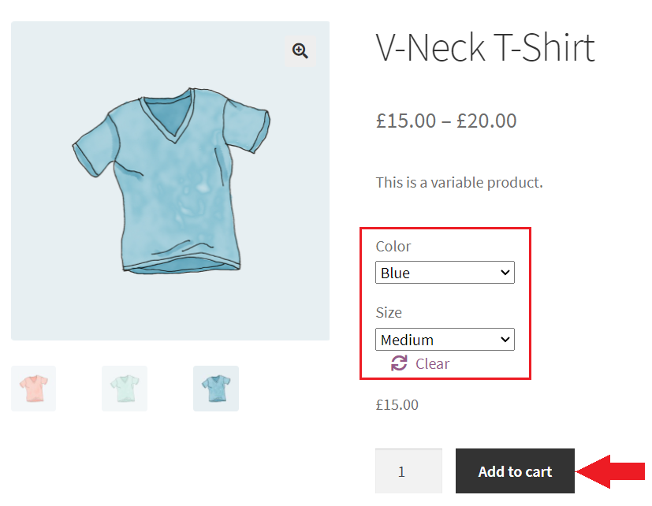The image size is (652, 506).
Task: Click the Size label text
Action: point(389,313)
